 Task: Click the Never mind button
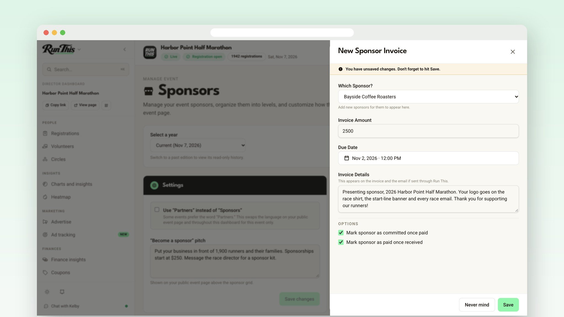pos(477,305)
